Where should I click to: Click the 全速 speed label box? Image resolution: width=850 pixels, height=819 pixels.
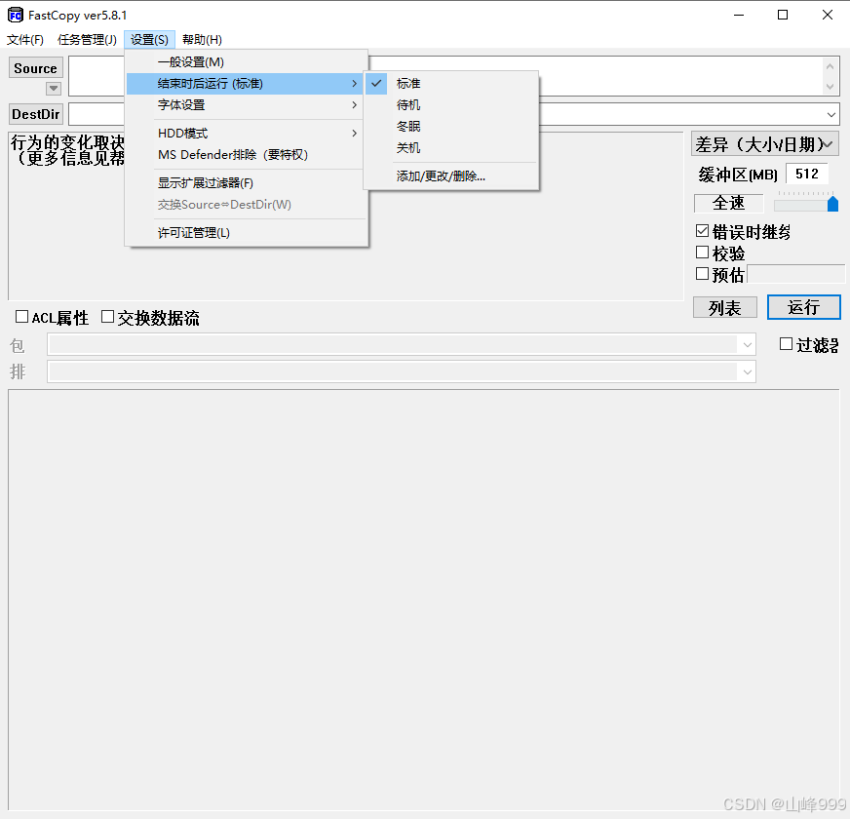click(728, 203)
